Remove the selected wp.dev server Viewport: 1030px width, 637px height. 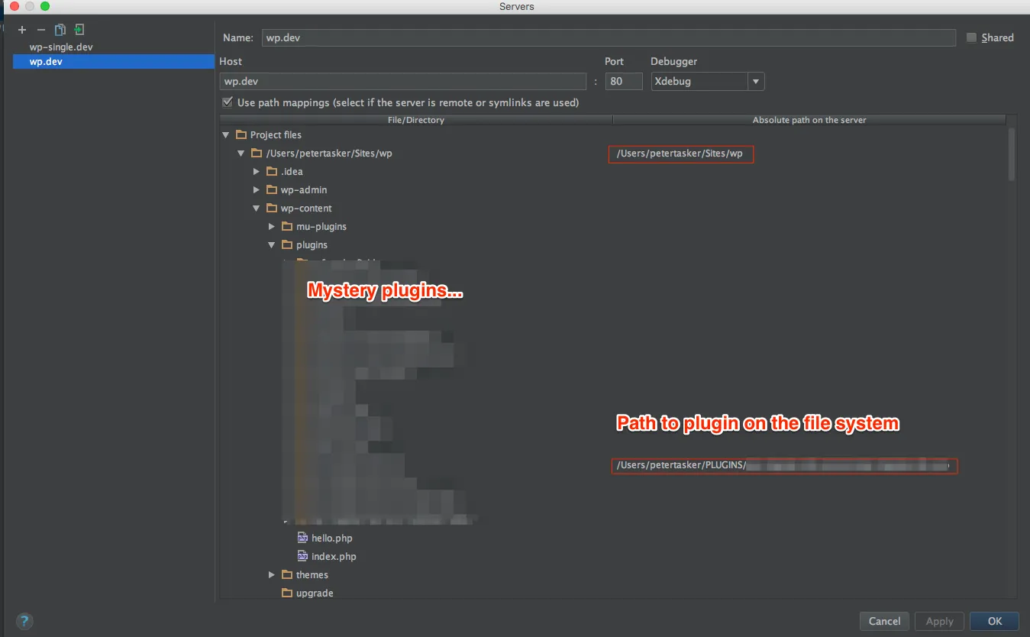pyautogui.click(x=40, y=30)
